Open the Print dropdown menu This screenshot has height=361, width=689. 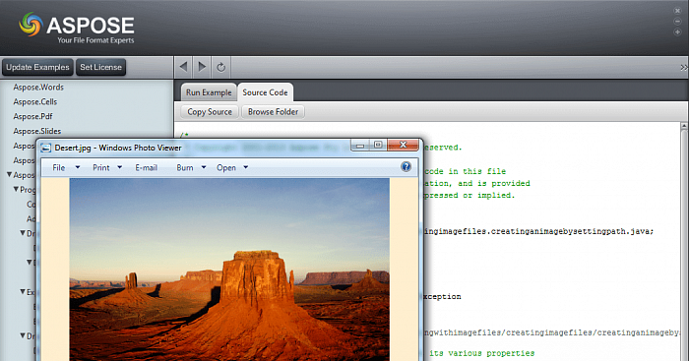107,167
